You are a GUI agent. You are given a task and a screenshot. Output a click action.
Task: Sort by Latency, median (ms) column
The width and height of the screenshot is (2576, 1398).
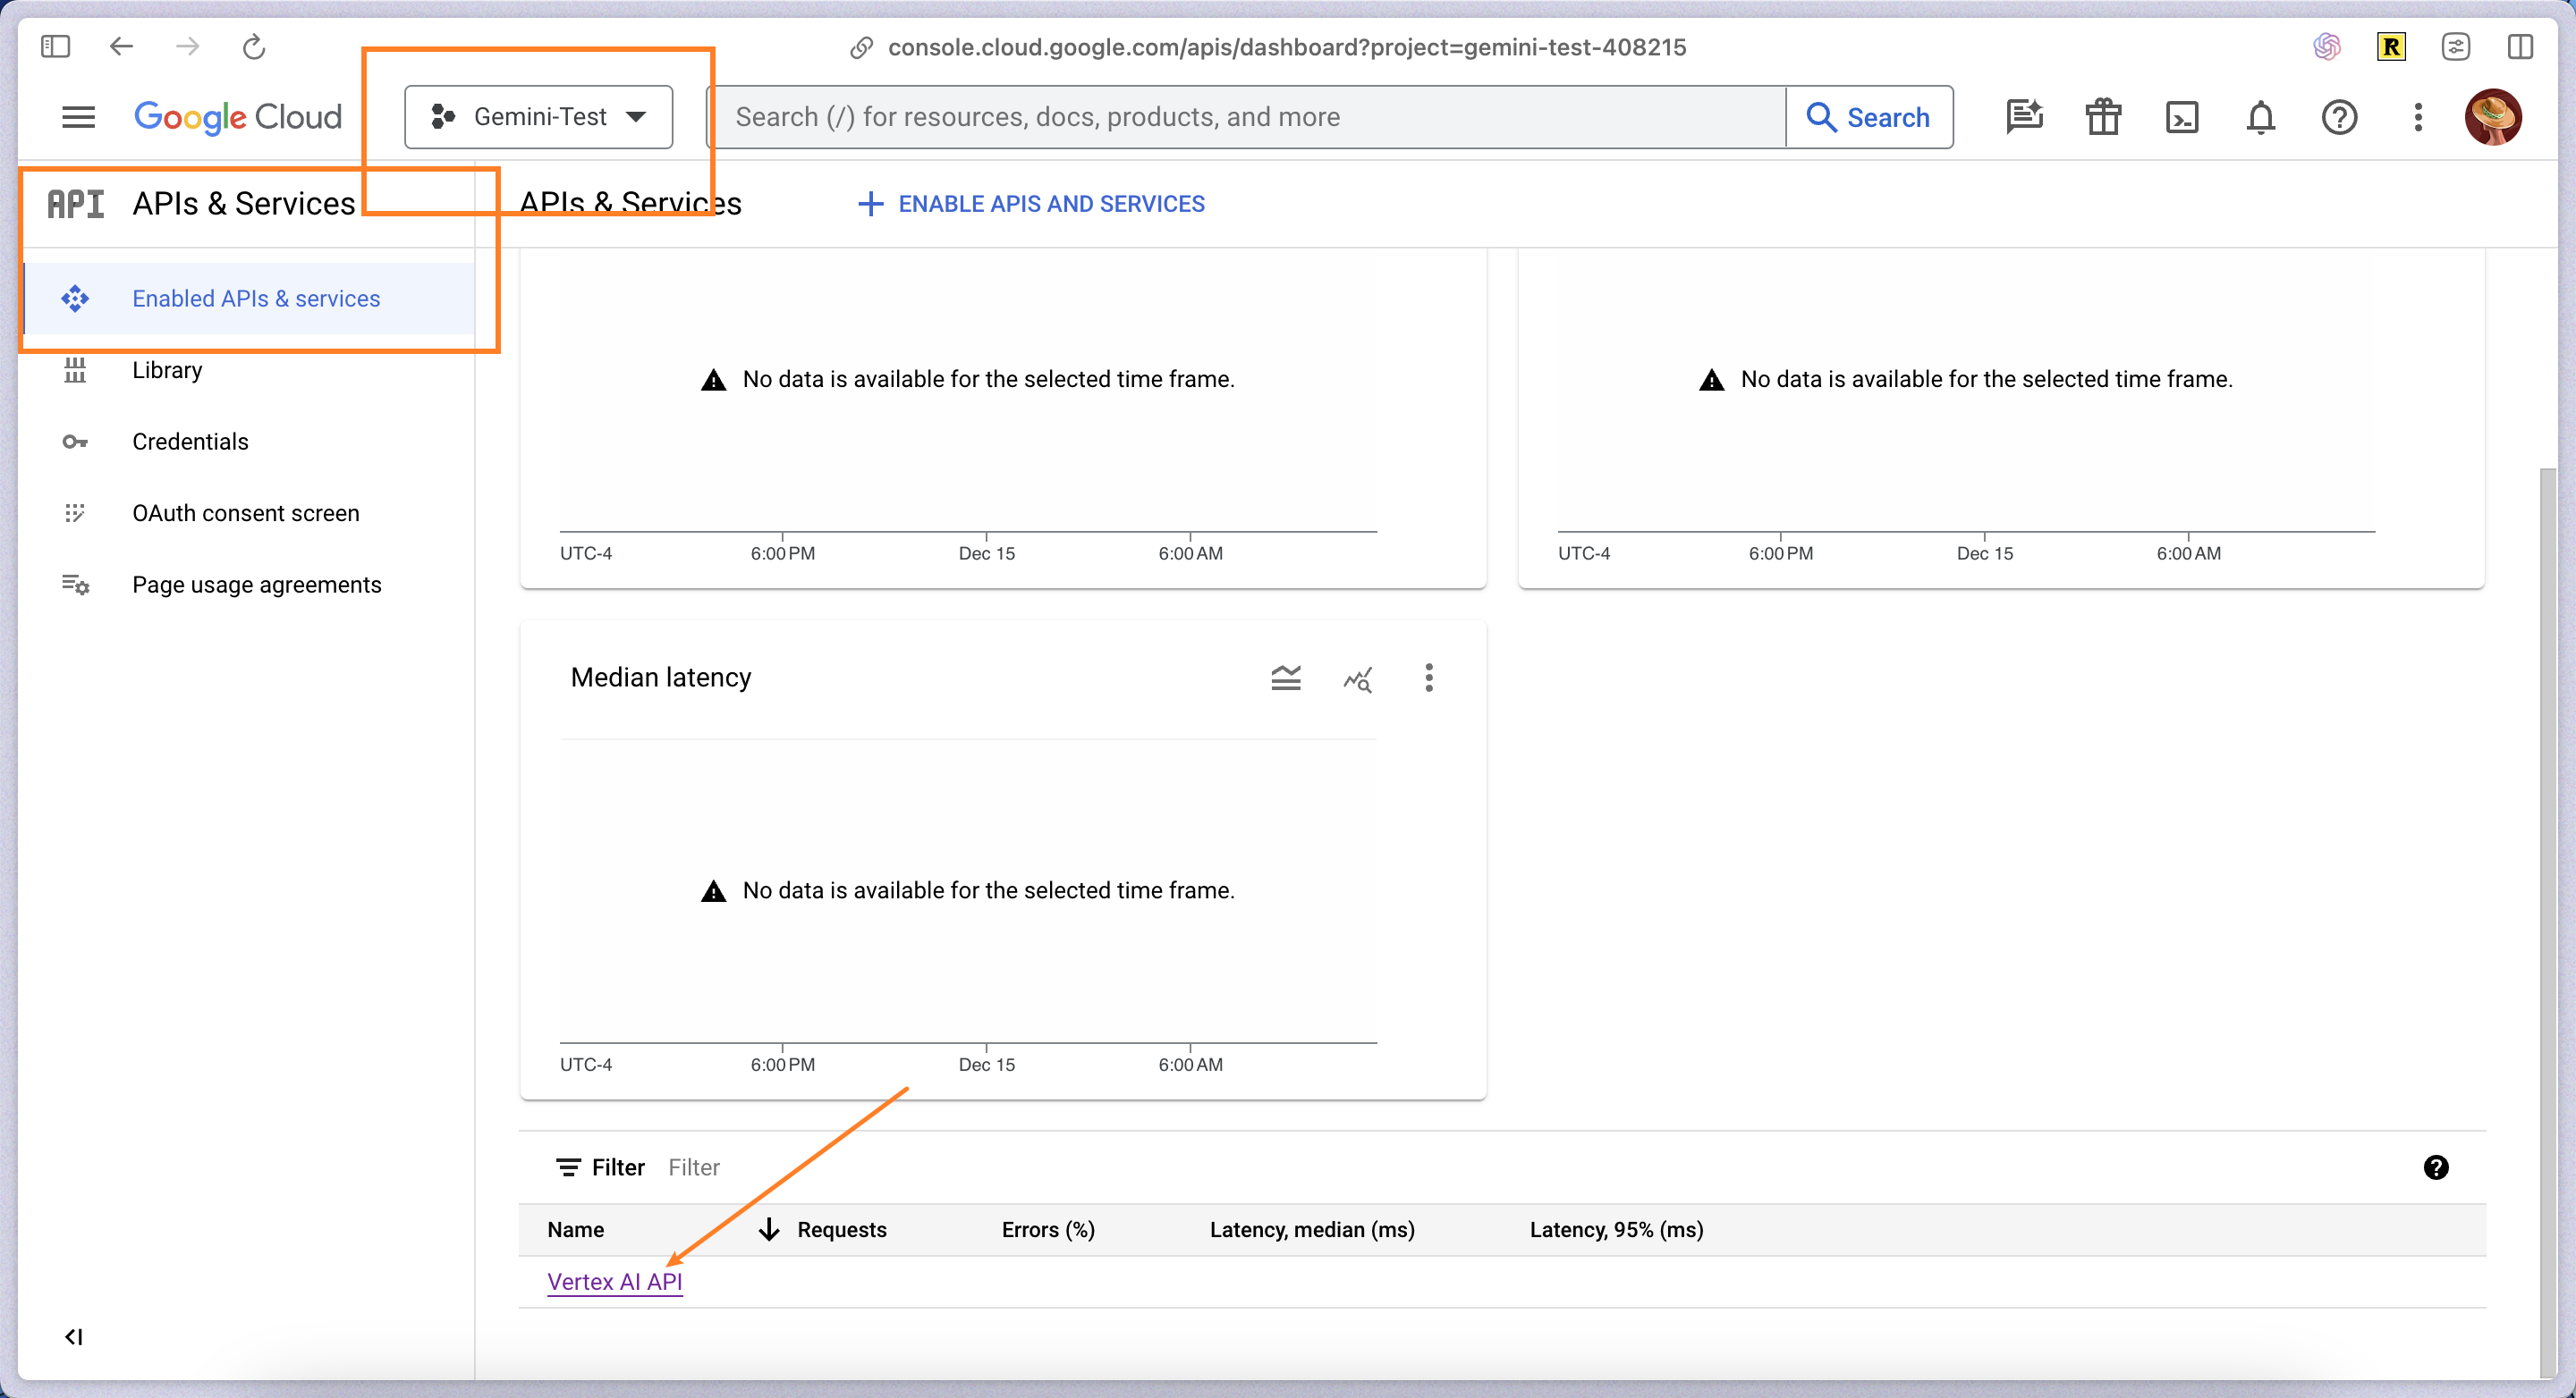pyautogui.click(x=1312, y=1230)
